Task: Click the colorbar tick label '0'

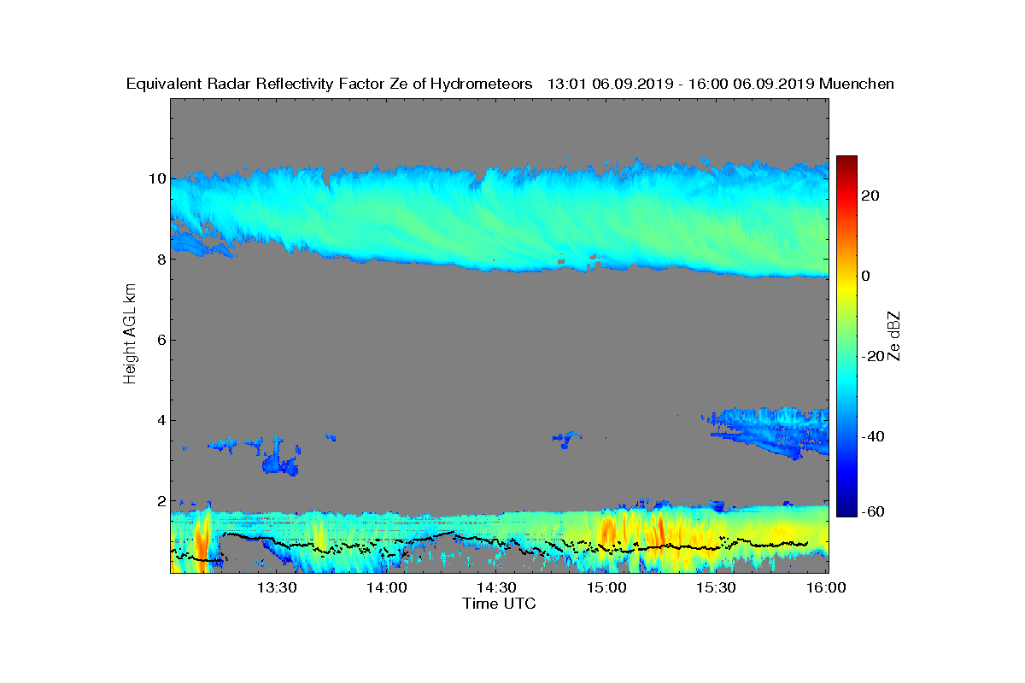Action: pos(867,276)
